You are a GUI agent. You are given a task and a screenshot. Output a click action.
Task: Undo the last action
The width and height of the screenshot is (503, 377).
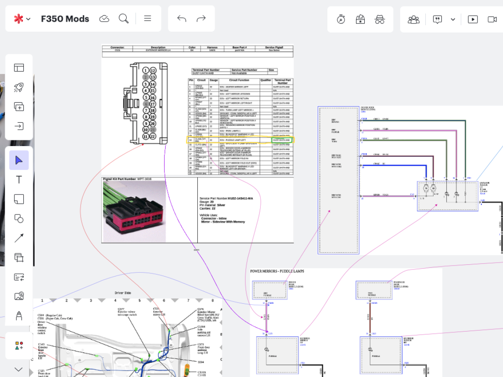pos(182,19)
